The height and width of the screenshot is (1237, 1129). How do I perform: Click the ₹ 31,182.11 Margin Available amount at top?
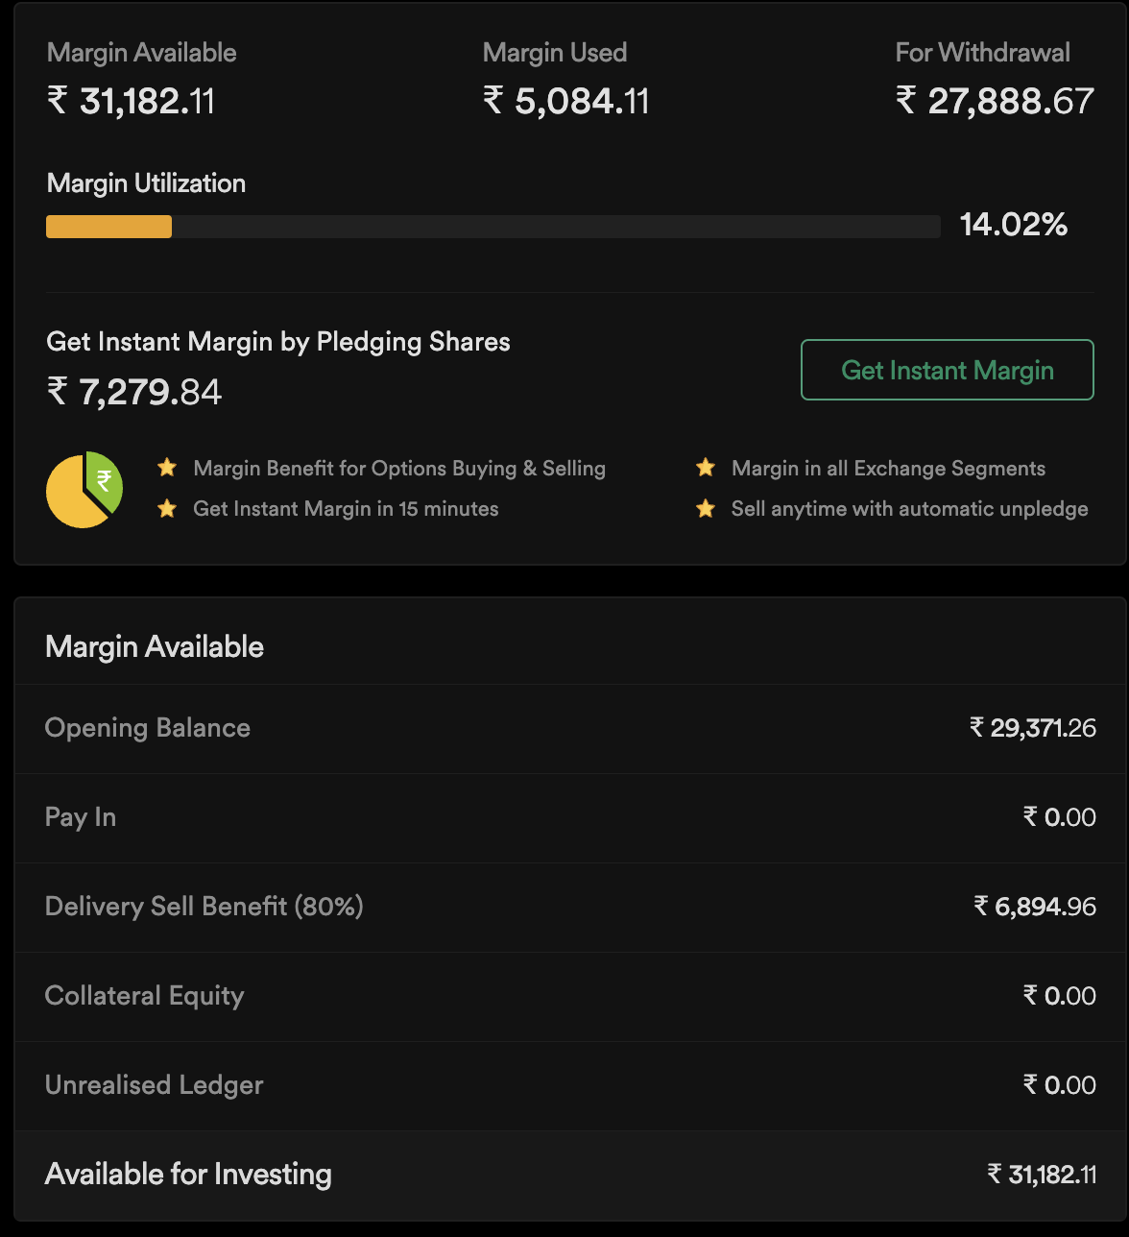pos(132,101)
